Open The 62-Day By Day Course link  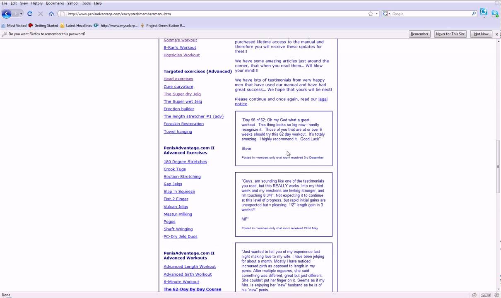click(192, 289)
